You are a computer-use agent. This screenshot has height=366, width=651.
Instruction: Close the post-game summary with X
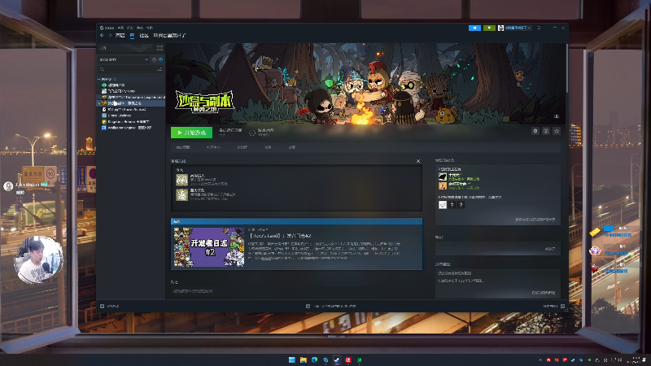[418, 161]
